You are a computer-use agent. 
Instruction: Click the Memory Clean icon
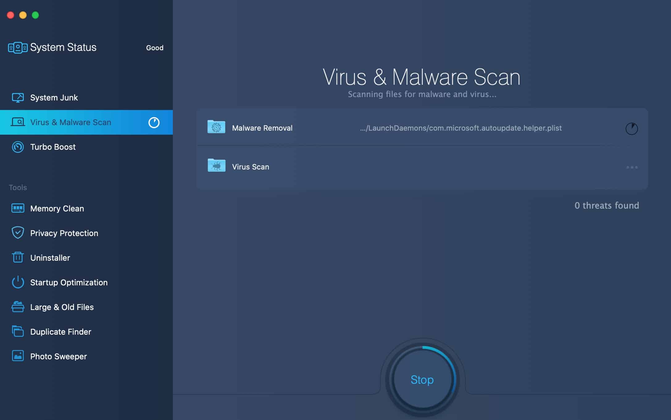coord(18,208)
